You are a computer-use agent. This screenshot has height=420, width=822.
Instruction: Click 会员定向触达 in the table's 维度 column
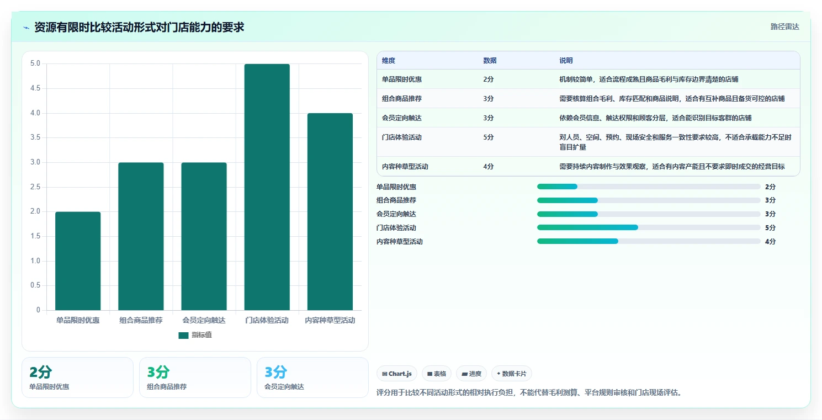point(402,118)
